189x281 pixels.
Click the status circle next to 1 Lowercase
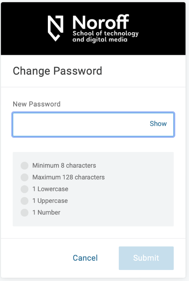(x=24, y=189)
